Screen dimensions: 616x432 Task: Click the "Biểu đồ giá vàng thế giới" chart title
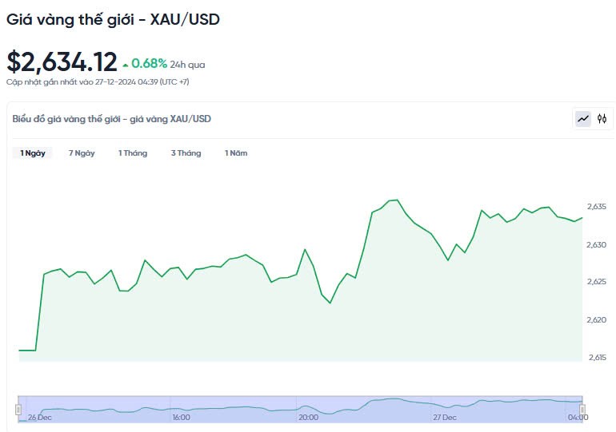click(112, 119)
